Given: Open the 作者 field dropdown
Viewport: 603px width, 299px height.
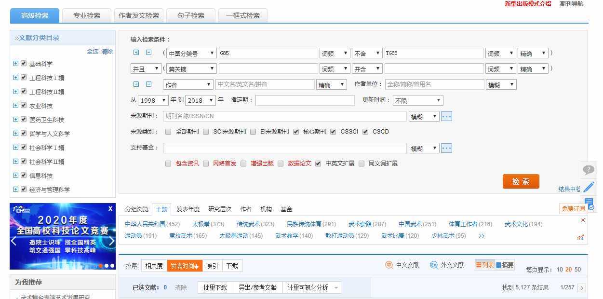Looking at the screenshot, I should (x=188, y=84).
